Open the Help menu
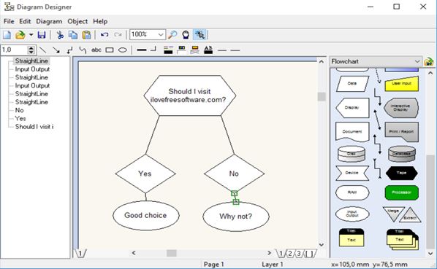This screenshot has width=437, height=269. pos(100,21)
